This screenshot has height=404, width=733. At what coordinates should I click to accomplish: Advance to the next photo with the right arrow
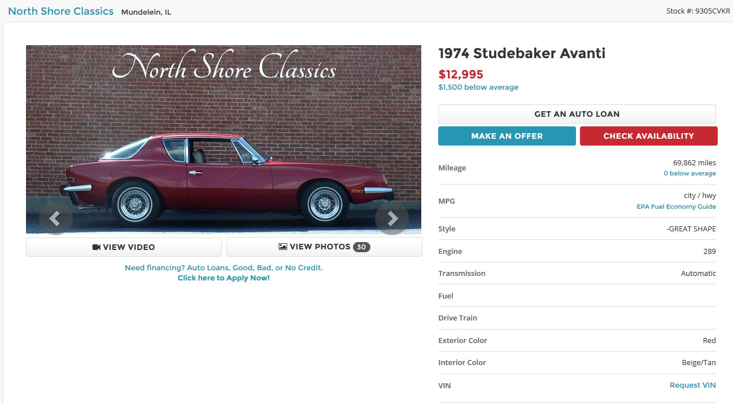(392, 218)
